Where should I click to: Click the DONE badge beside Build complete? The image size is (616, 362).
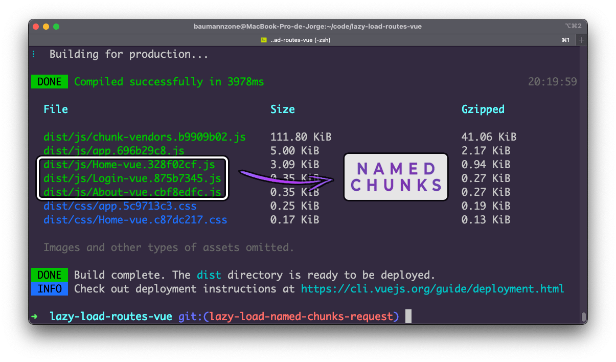(x=49, y=275)
